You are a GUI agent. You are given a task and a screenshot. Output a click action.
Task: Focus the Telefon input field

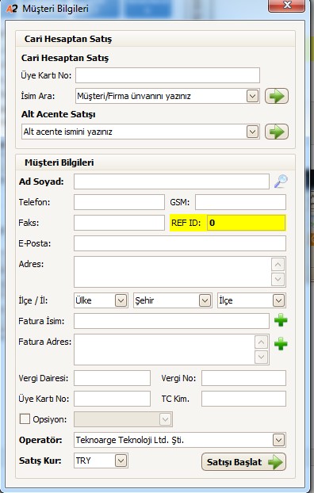pyautogui.click(x=119, y=202)
